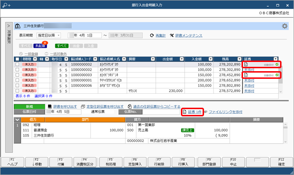Image resolution: width=294 pixels, height=175 pixels.
Task: Click green check mark in 278,452,890 row
Action: (x=277, y=75)
